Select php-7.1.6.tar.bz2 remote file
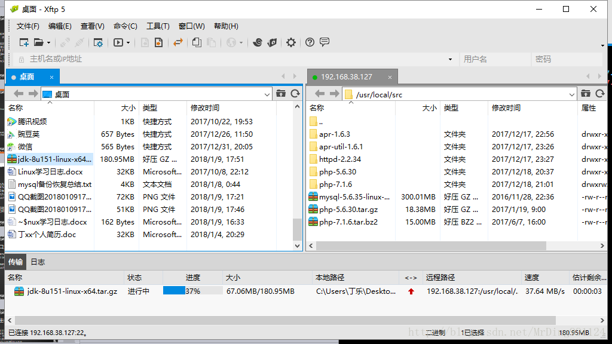This screenshot has height=344, width=612. coord(344,222)
